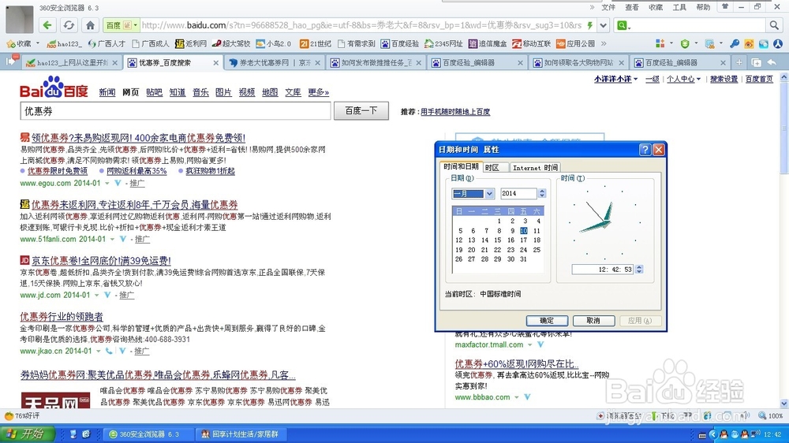Viewport: 789px width, 443px height.
Task: Open the 京东优惠卷!全网底价 result link
Action: pyautogui.click(x=101, y=260)
